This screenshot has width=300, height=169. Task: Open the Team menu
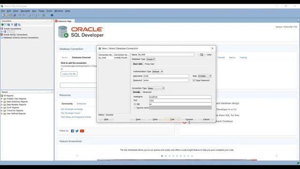point(41,11)
